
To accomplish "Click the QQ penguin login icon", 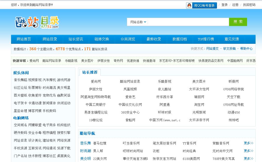I will [189, 5].
